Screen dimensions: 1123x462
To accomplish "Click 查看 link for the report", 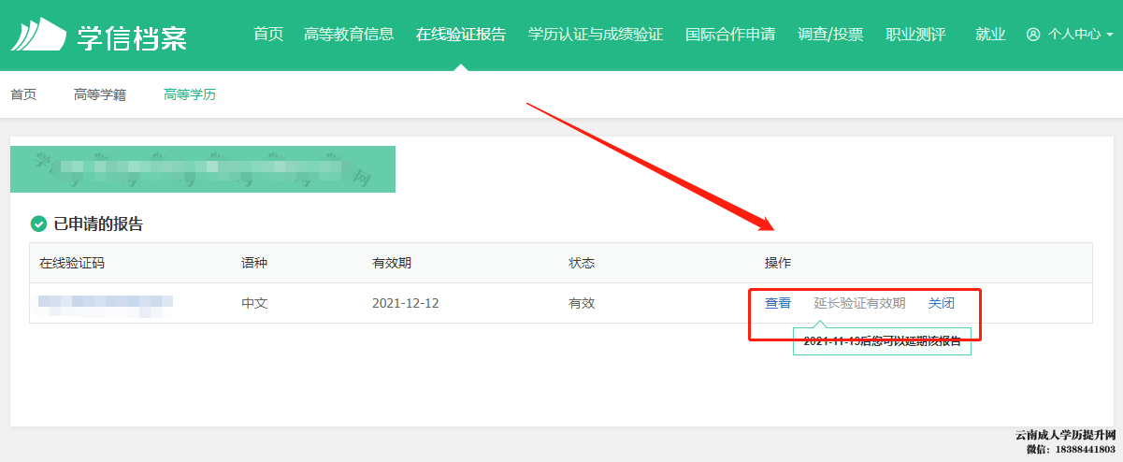I will (778, 303).
